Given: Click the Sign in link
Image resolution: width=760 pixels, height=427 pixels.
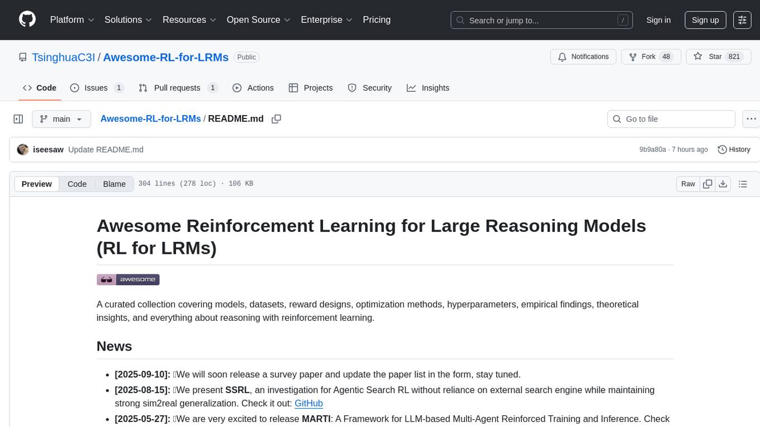Looking at the screenshot, I should (658, 20).
